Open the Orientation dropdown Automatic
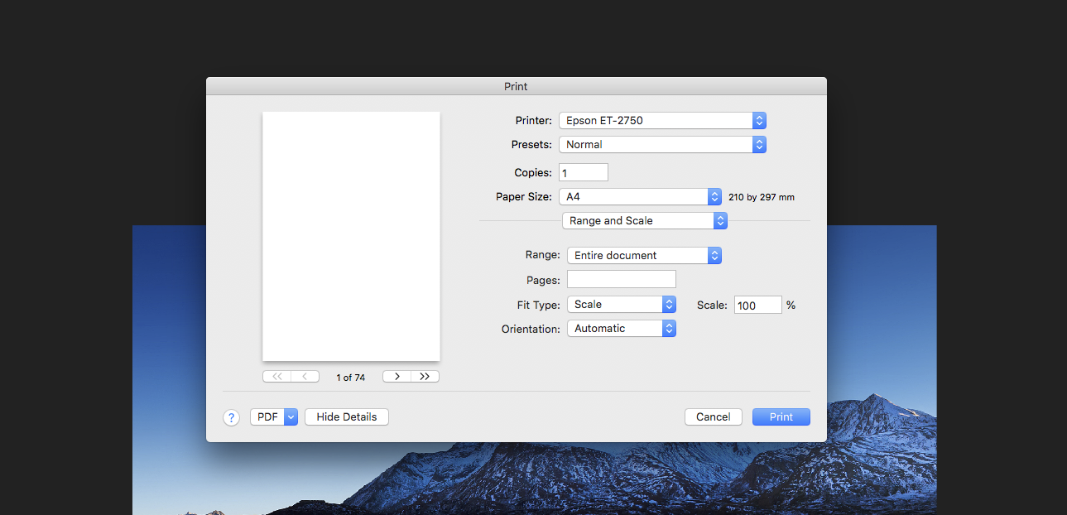Image resolution: width=1067 pixels, height=515 pixels. point(622,329)
